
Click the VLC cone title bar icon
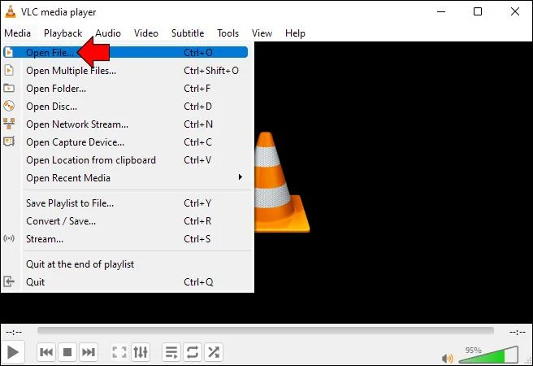point(11,11)
